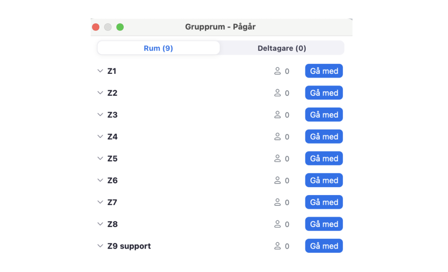Screen dimensions: 448x272
Task: Switch to the Deltagare (0) tab
Action: pyautogui.click(x=282, y=48)
